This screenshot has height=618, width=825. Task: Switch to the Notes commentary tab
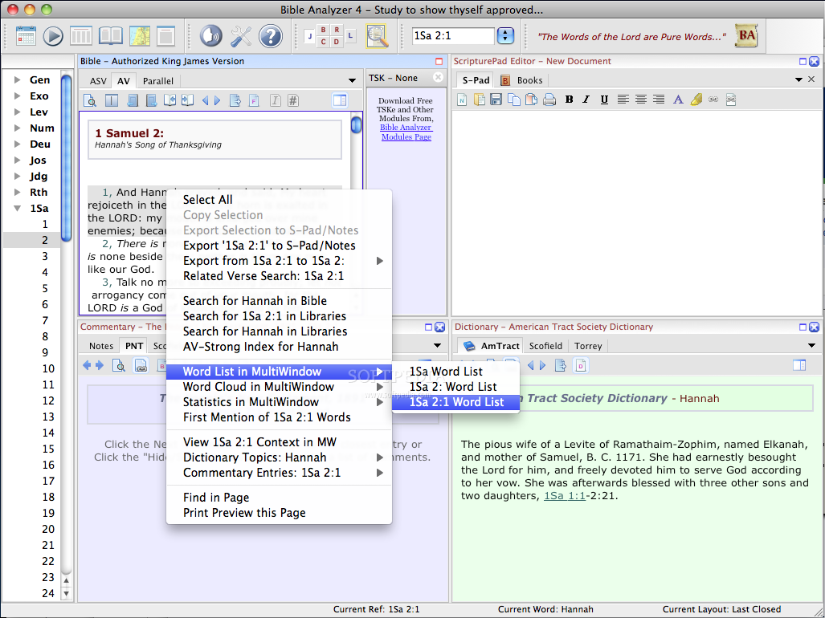point(101,346)
